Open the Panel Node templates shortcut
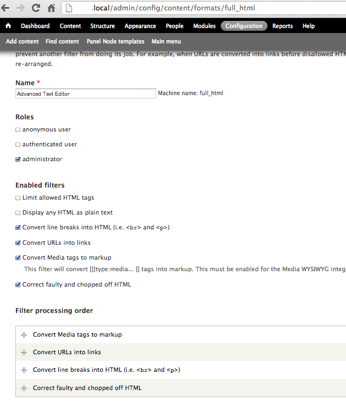This screenshot has height=412, width=346. (115, 41)
